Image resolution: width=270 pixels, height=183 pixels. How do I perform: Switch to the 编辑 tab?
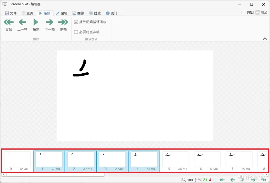(61, 13)
